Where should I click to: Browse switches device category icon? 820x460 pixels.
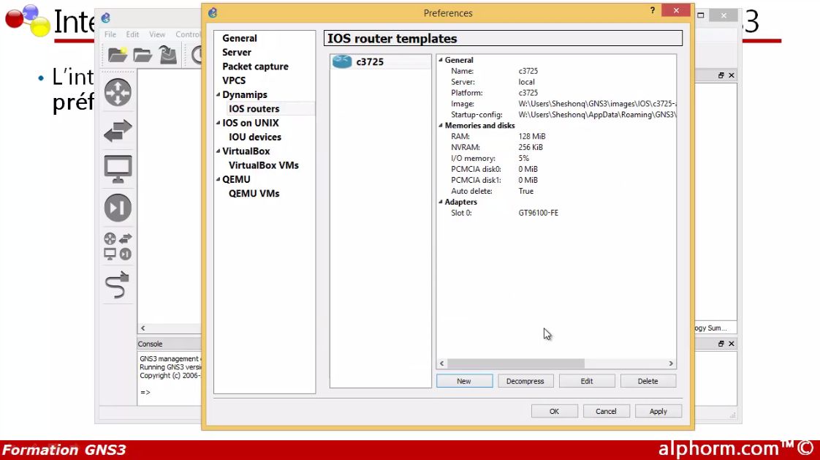click(118, 131)
